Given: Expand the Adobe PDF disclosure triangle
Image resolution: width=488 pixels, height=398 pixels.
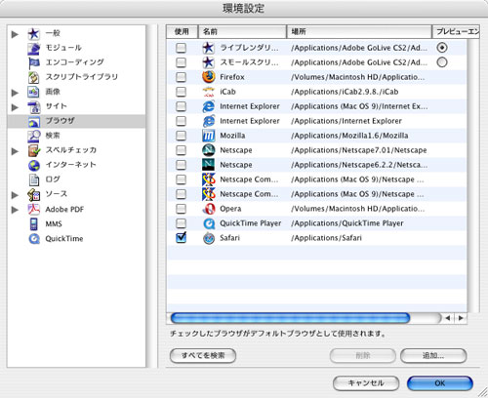Looking at the screenshot, I should (15, 210).
